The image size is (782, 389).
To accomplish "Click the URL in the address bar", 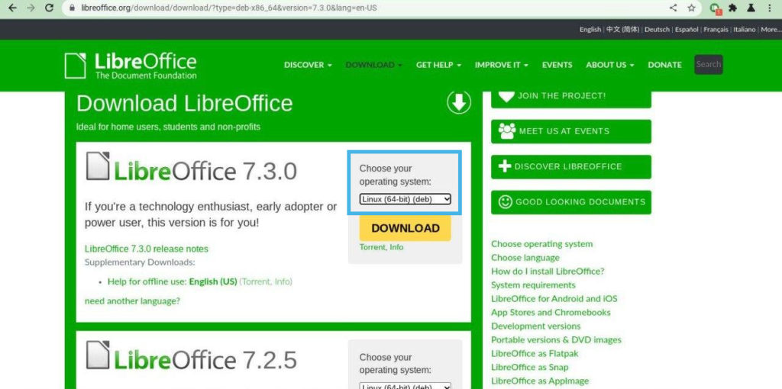I will tap(229, 8).
